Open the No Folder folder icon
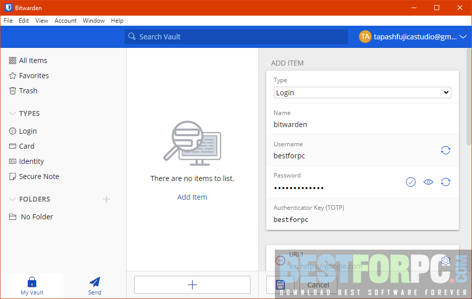 coord(12,217)
